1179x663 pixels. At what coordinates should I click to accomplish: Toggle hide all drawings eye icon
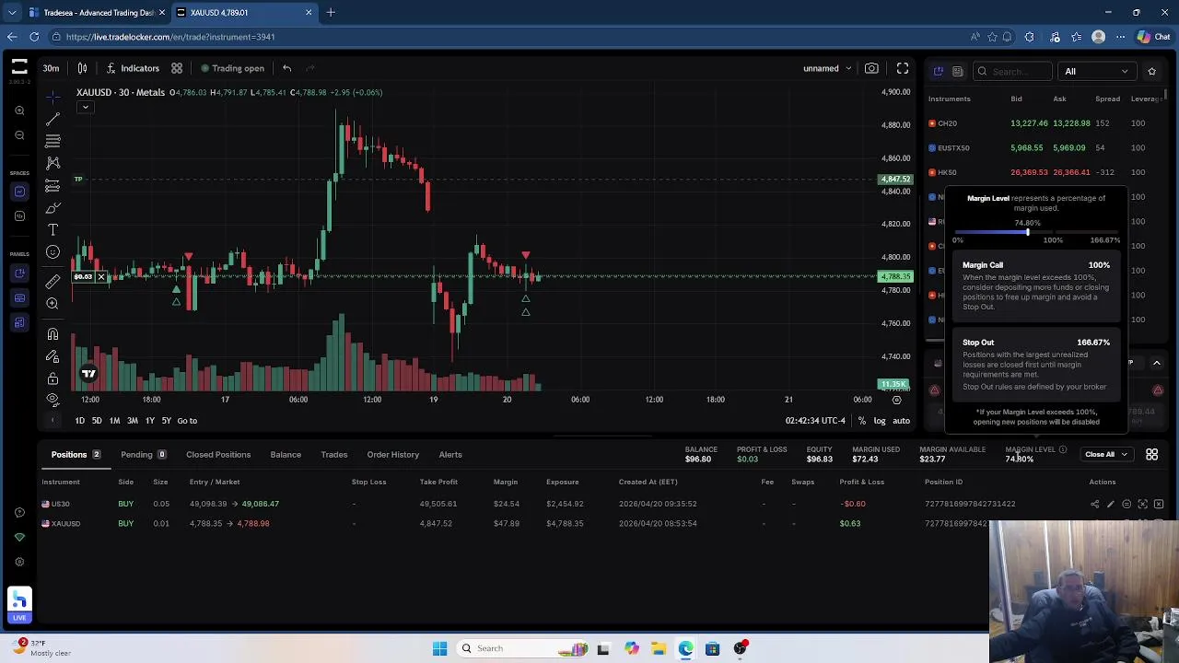[53, 400]
